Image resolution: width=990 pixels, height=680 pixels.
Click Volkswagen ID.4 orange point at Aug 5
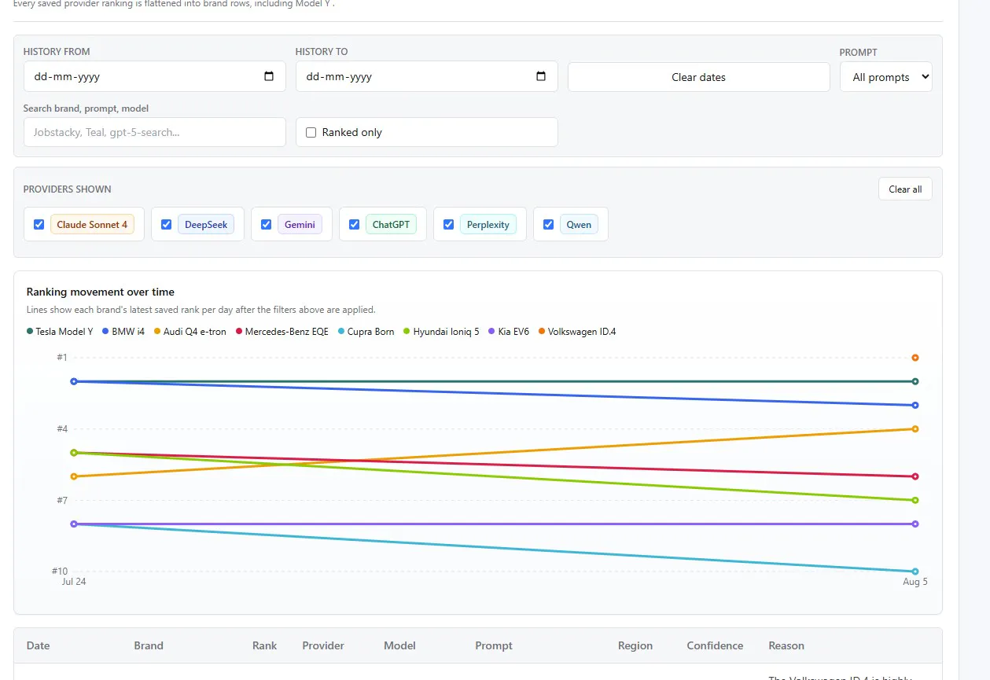(x=915, y=358)
